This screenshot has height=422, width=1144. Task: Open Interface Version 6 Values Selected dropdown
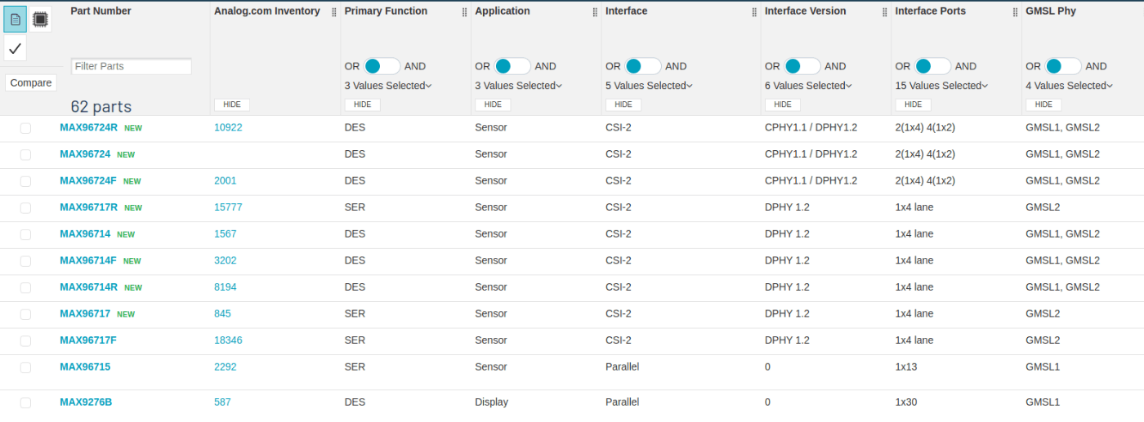click(x=809, y=86)
